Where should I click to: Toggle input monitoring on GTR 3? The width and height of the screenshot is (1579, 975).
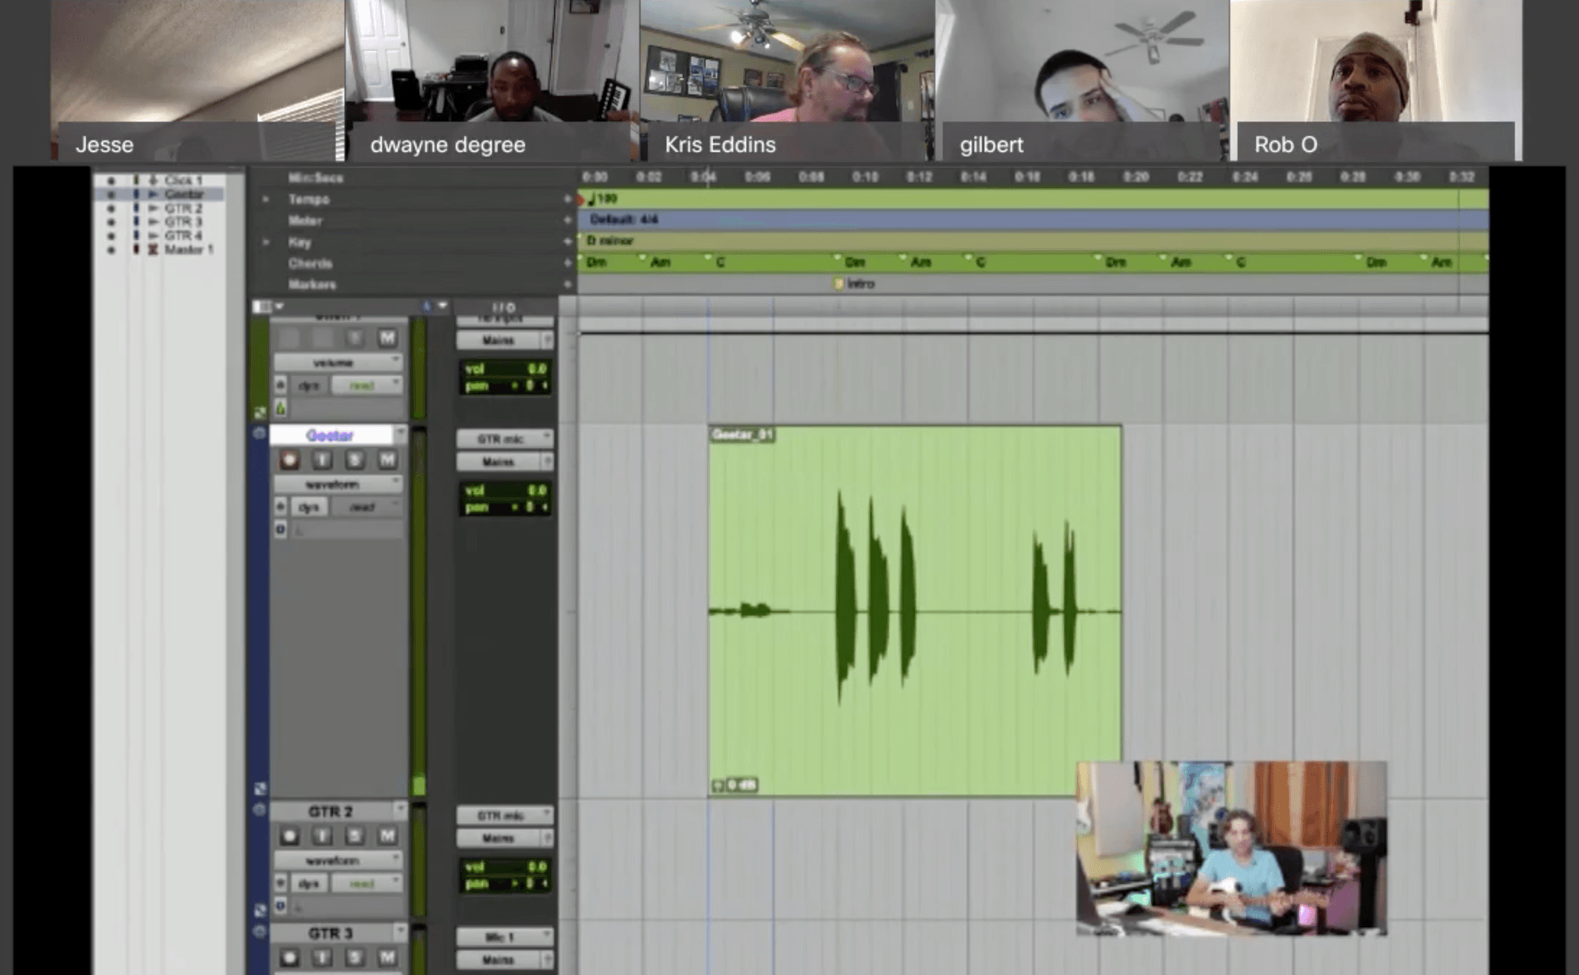pos(322,958)
